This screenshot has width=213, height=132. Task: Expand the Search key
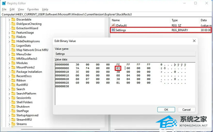9,89
